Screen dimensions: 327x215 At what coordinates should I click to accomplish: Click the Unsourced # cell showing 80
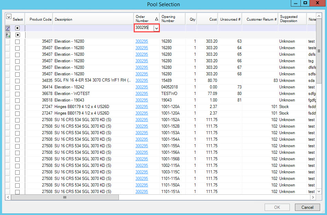tap(230, 94)
